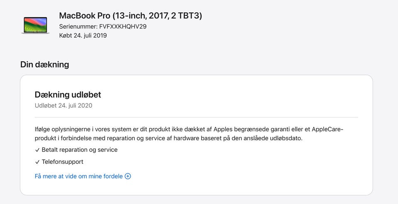Image resolution: width=398 pixels, height=204 pixels.
Task: Click the 'Dækning udløbet' status heading
Action: point(68,94)
